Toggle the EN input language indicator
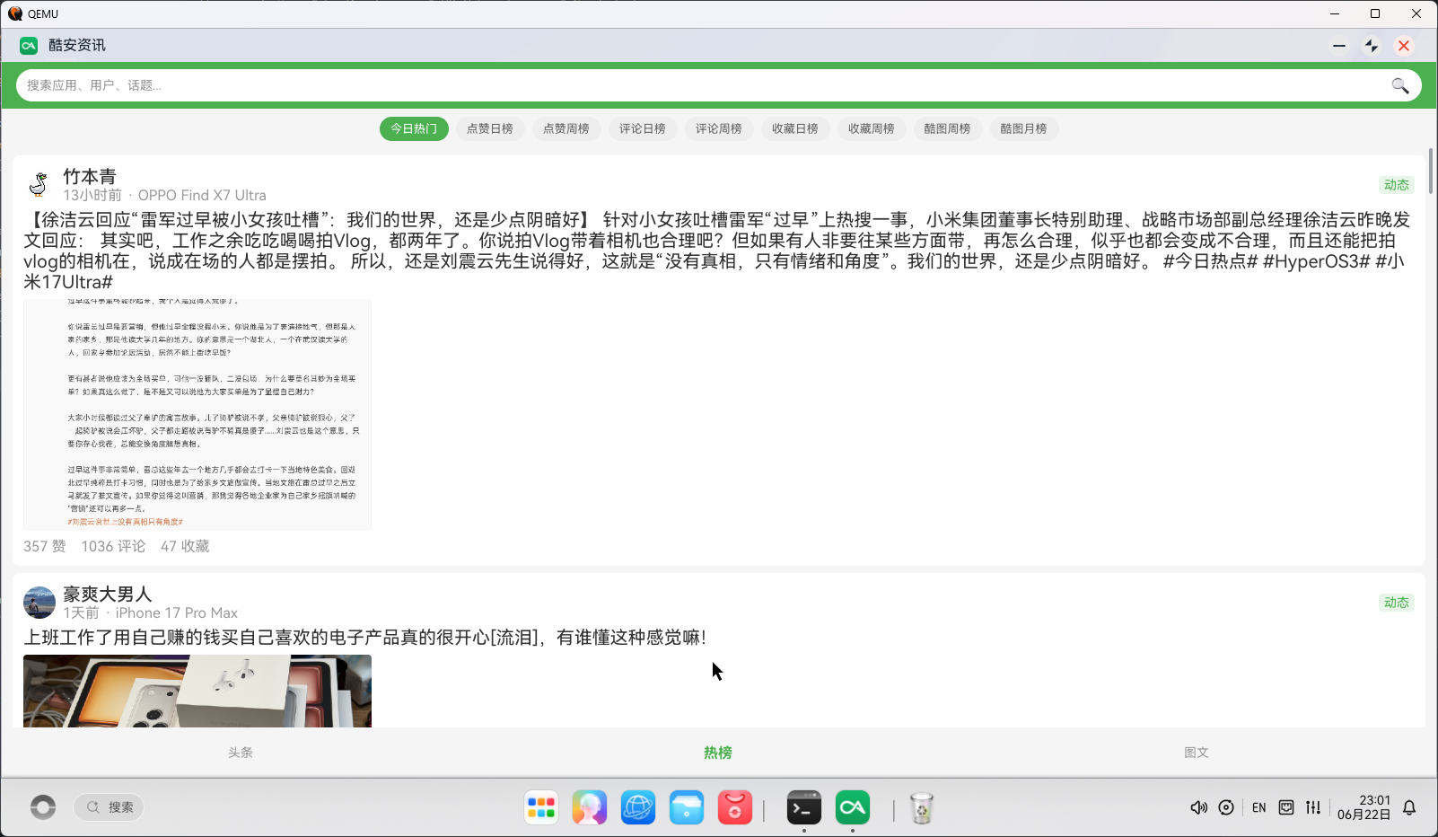This screenshot has width=1438, height=837. [1259, 807]
